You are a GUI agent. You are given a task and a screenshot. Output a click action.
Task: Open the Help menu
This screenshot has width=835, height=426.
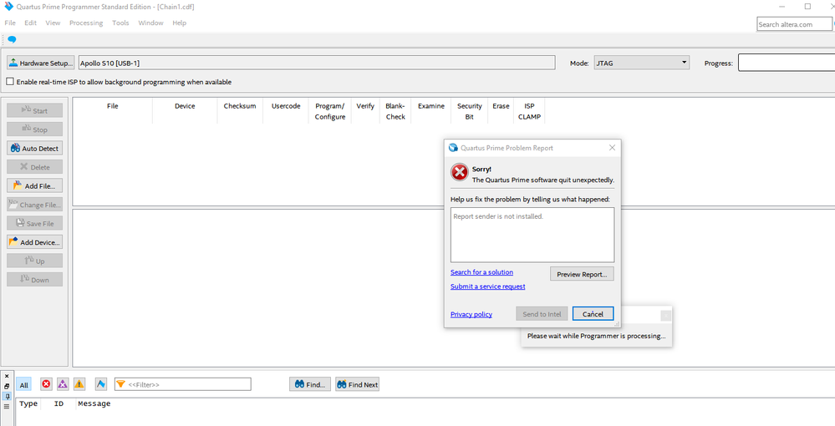click(x=180, y=23)
